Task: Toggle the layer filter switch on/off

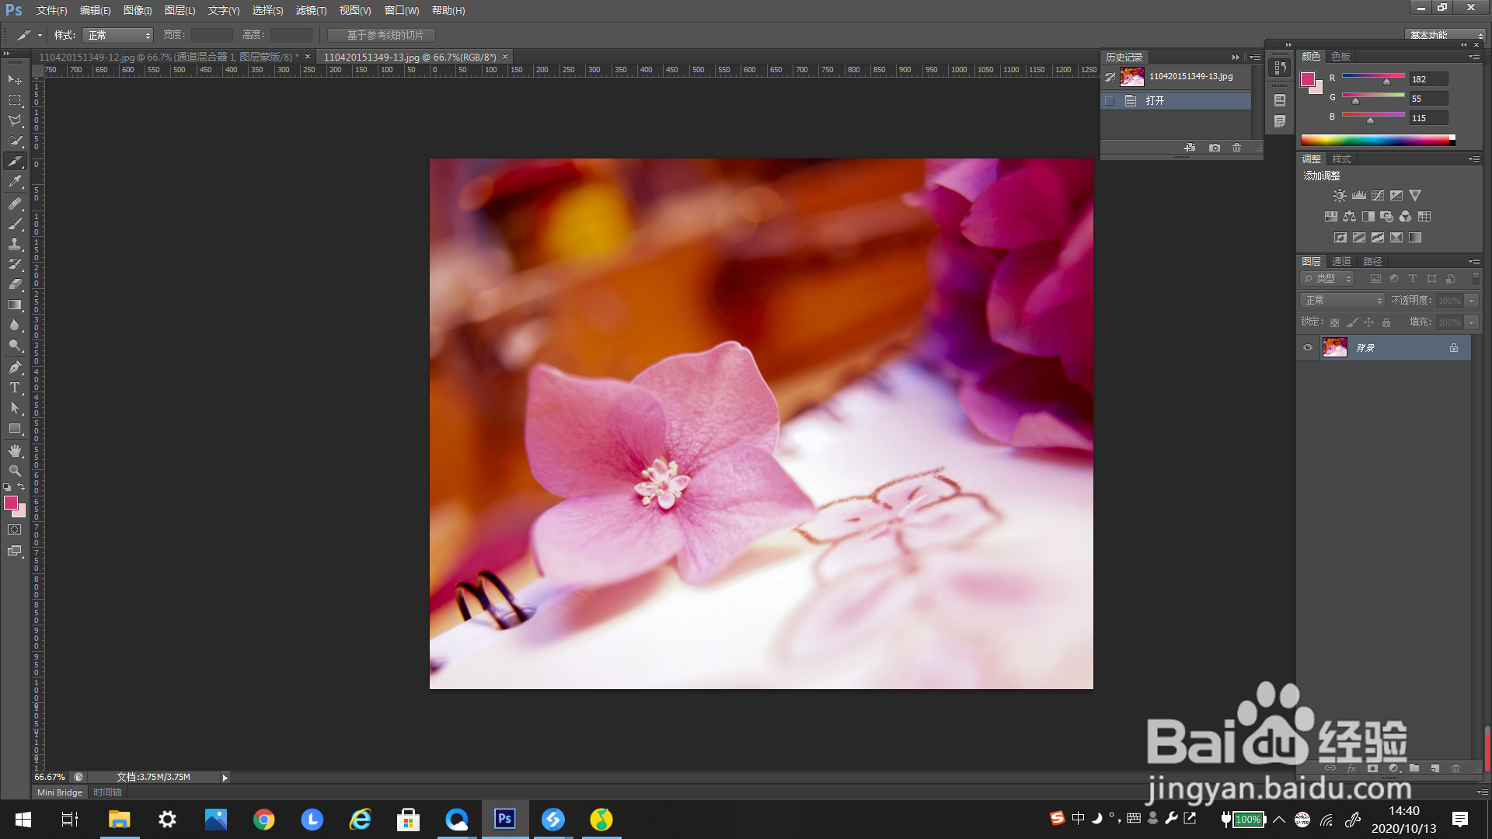Action: click(x=1476, y=278)
